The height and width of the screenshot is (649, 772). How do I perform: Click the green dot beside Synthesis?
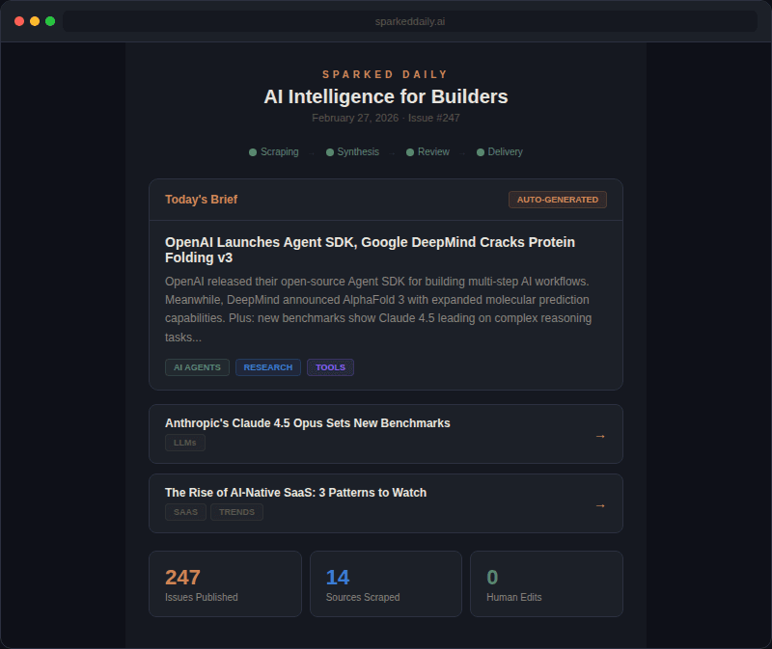330,152
